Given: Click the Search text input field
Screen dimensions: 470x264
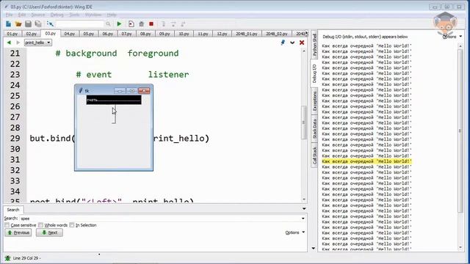Looking at the screenshot, I should [x=160, y=219].
